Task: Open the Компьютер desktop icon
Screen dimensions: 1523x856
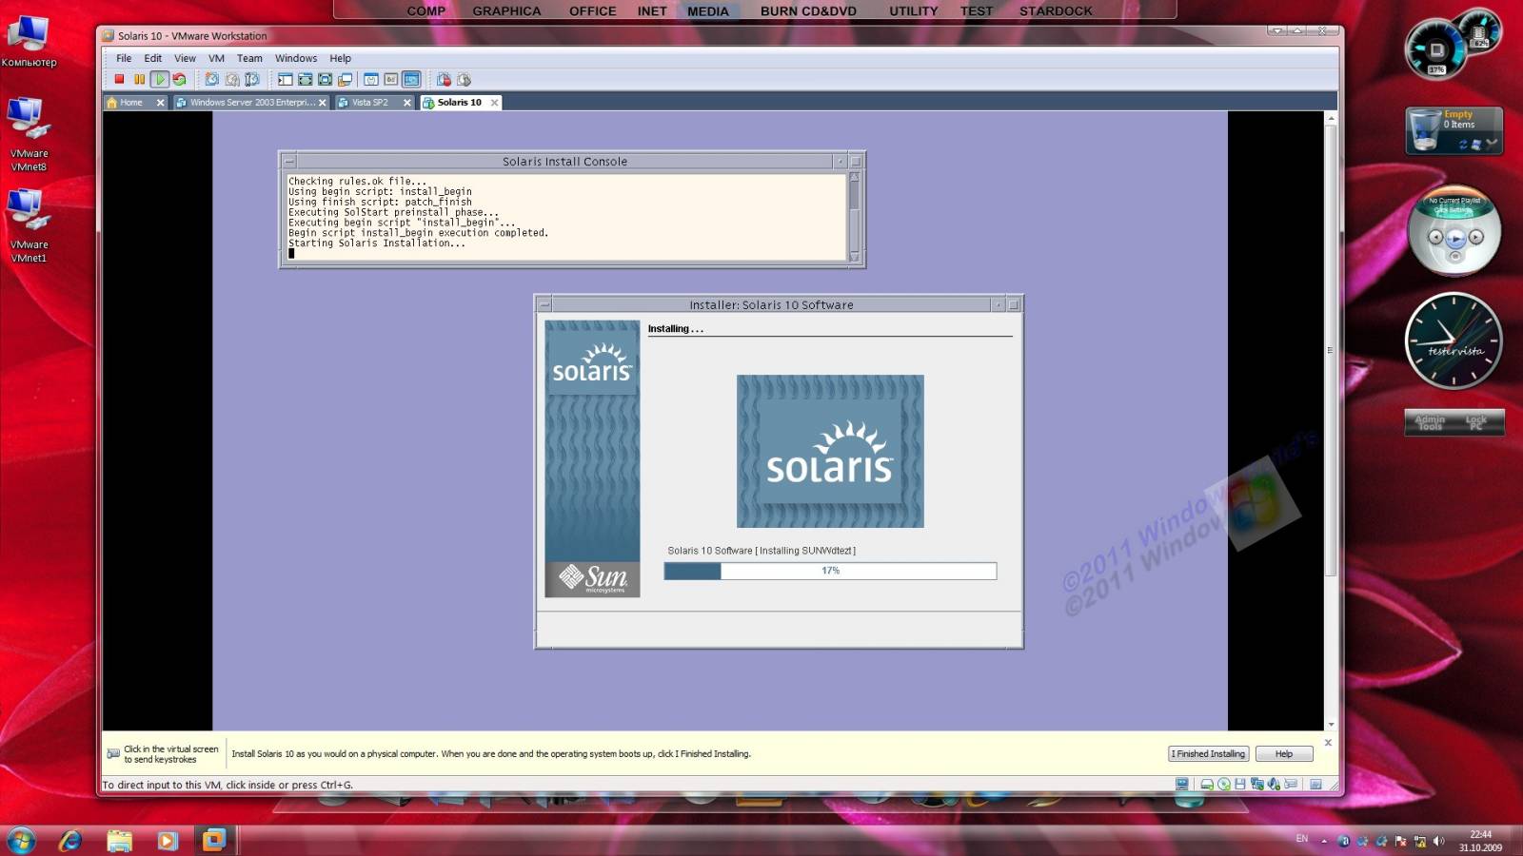Action: click(29, 42)
